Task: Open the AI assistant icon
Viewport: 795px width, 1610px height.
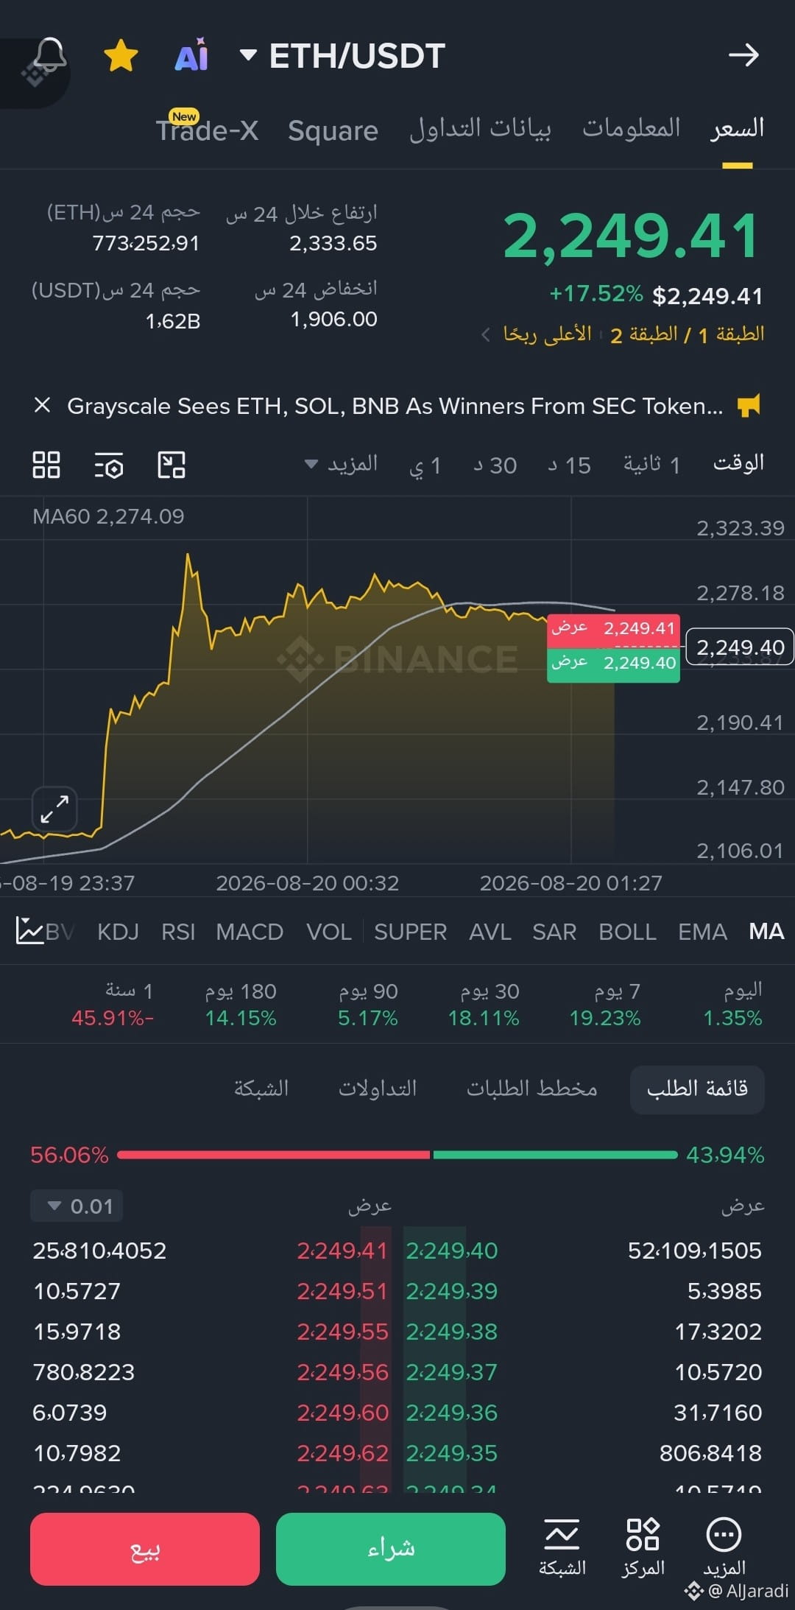Action: [x=191, y=55]
